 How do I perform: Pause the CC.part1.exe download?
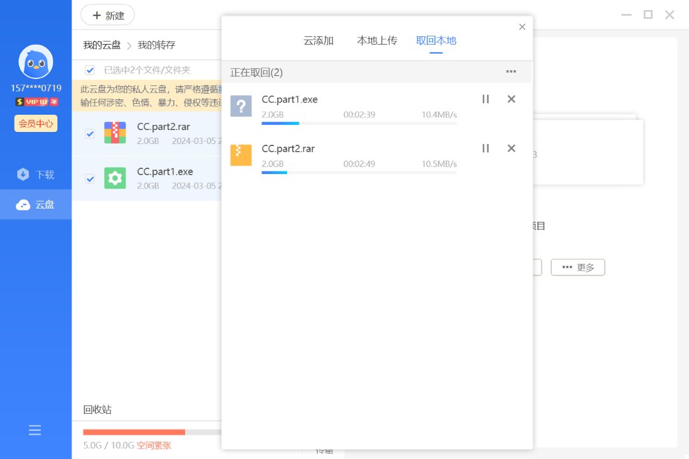coord(485,99)
